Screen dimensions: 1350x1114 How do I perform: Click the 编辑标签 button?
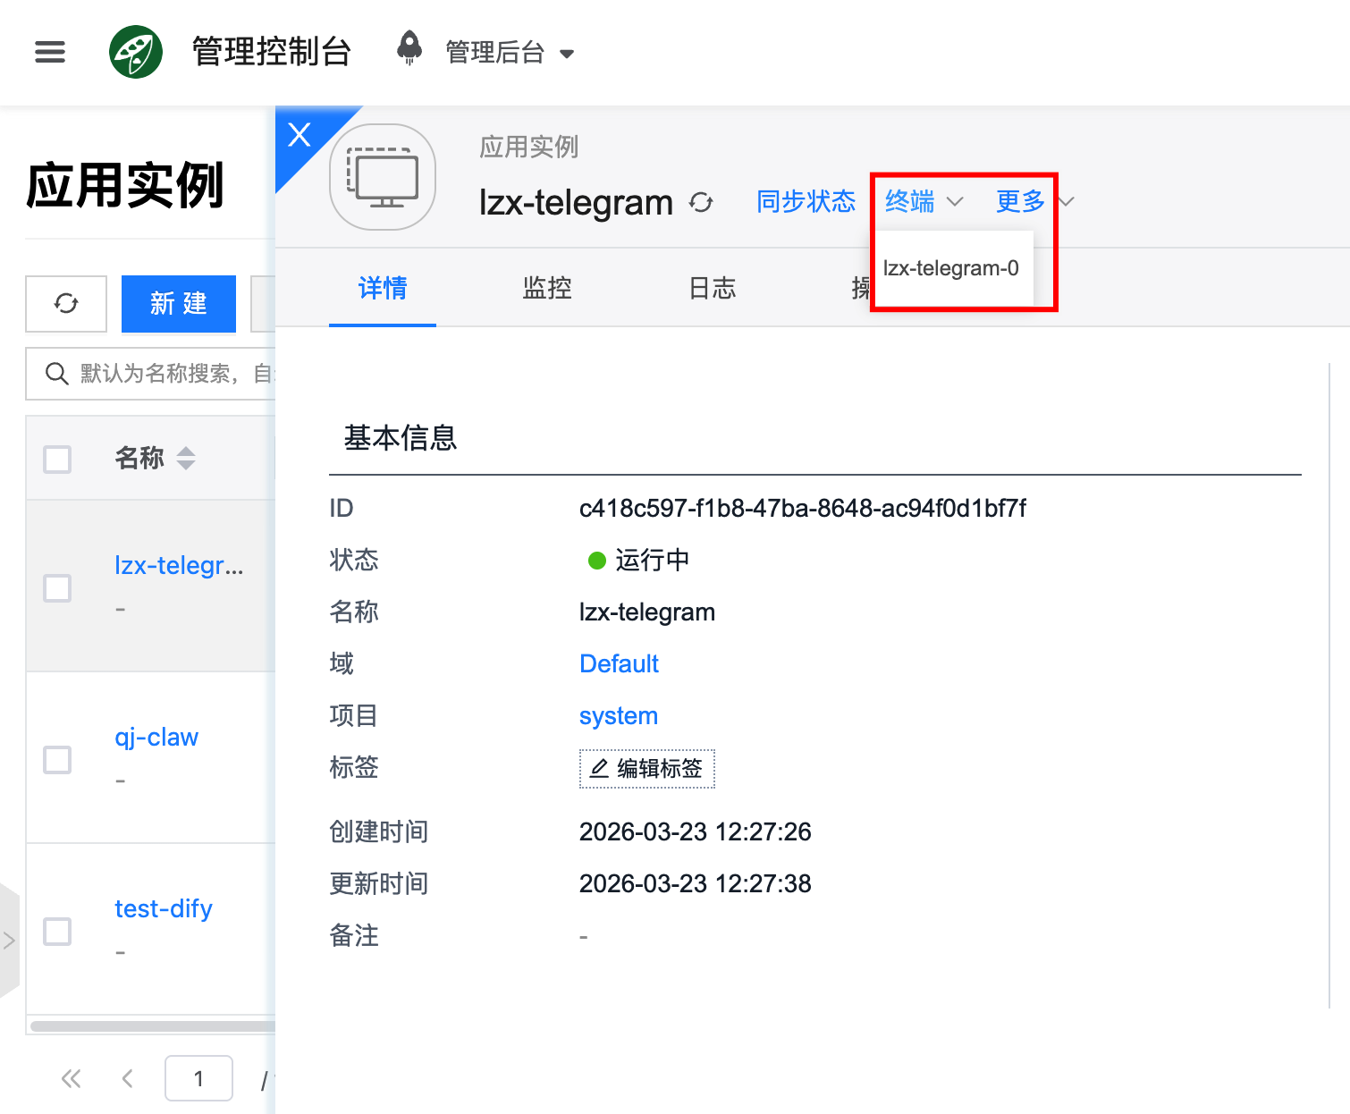(x=646, y=769)
